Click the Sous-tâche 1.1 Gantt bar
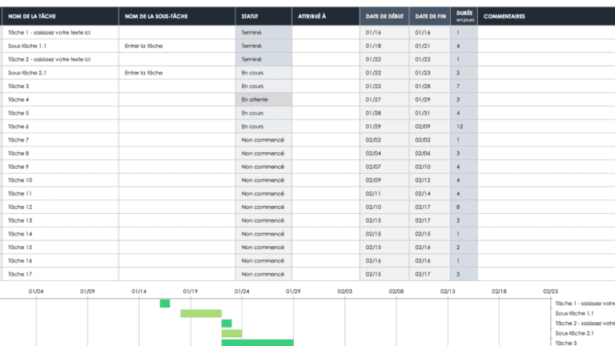Screen dimensions: 615x346 [201, 313]
